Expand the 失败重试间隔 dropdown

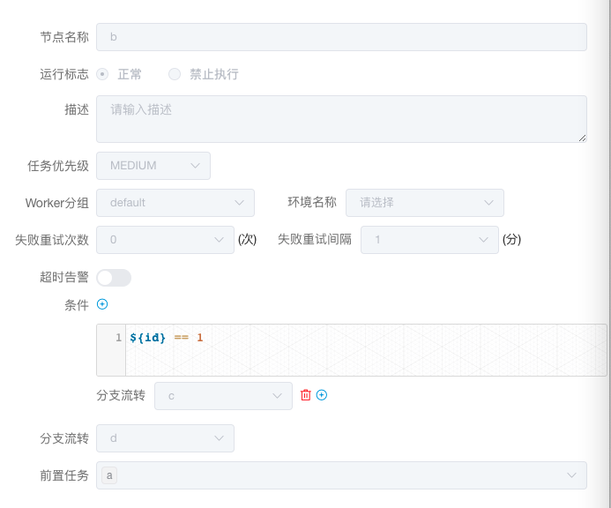pyautogui.click(x=429, y=240)
